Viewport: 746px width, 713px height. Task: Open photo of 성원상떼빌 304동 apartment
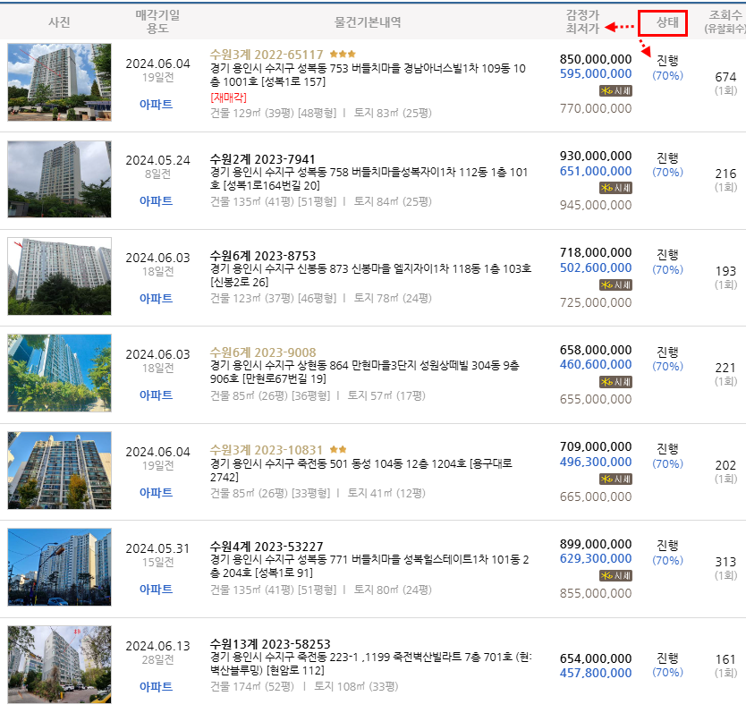[x=59, y=373]
